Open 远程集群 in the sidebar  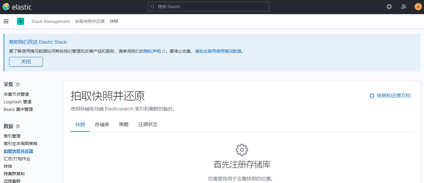(12, 181)
